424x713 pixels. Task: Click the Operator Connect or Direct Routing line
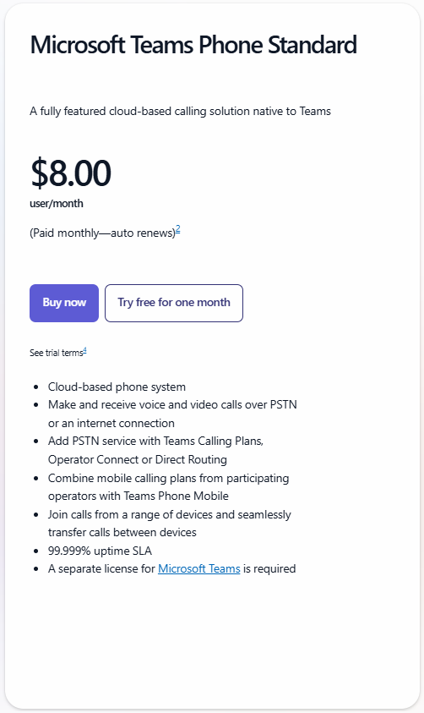[138, 460]
